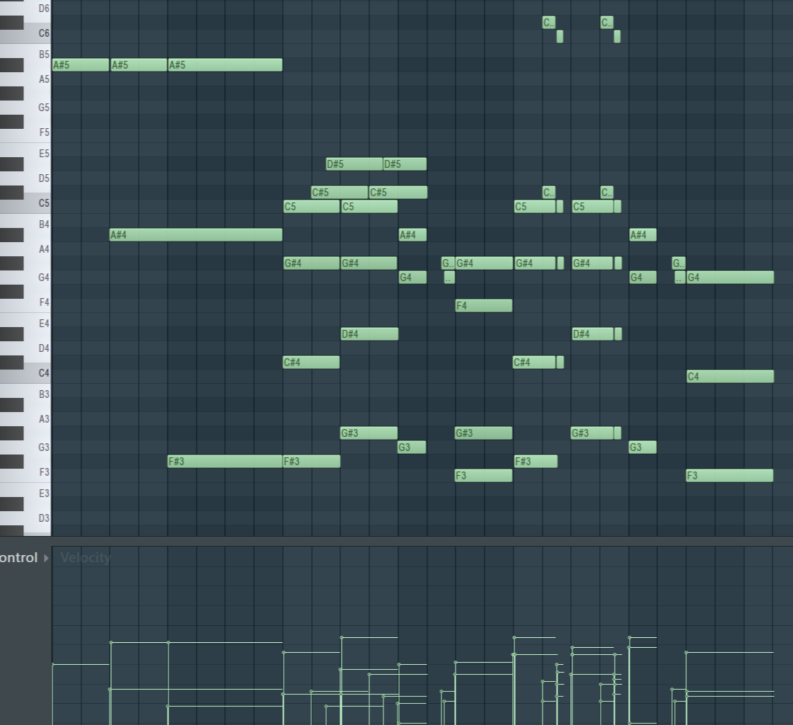This screenshot has width=793, height=725.
Task: Select the long A#4 note
Action: 196,235
